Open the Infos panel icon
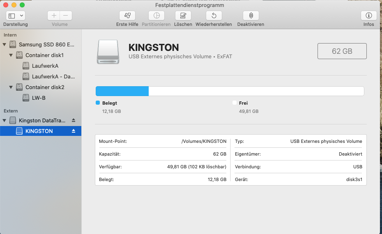Image resolution: width=382 pixels, height=234 pixels. pos(368,16)
